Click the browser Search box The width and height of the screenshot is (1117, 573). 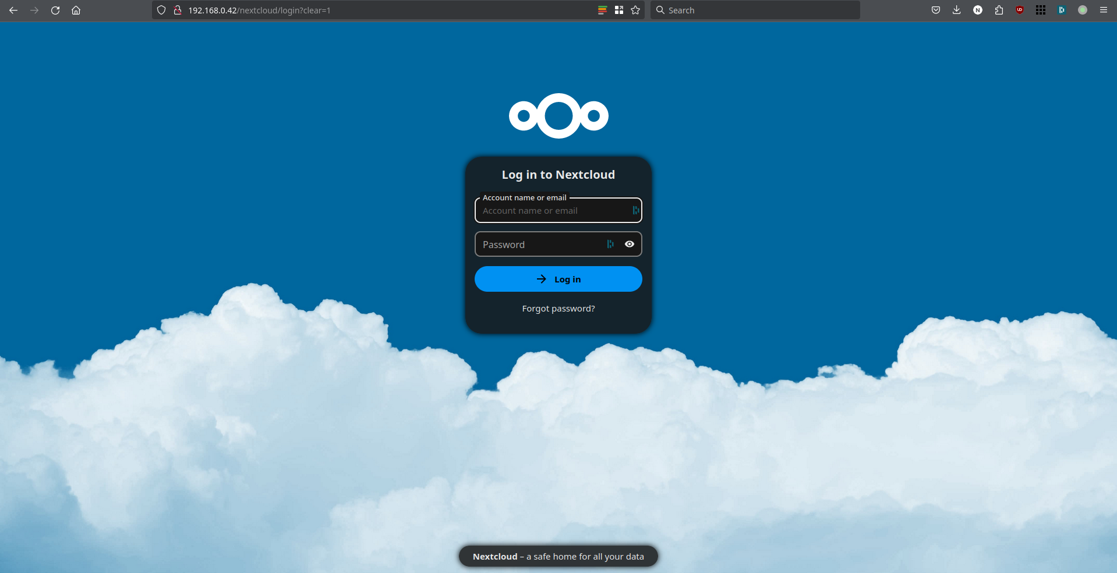click(755, 10)
